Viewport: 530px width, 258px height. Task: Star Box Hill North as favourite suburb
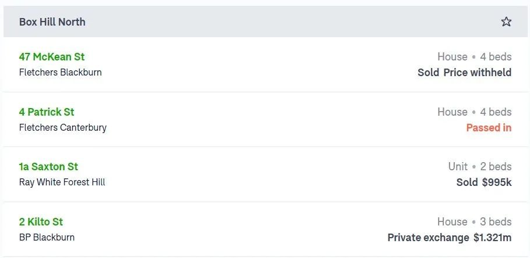pos(506,21)
